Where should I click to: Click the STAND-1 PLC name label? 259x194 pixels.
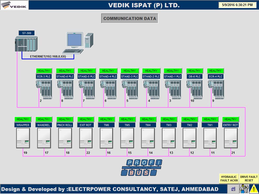point(173,76)
